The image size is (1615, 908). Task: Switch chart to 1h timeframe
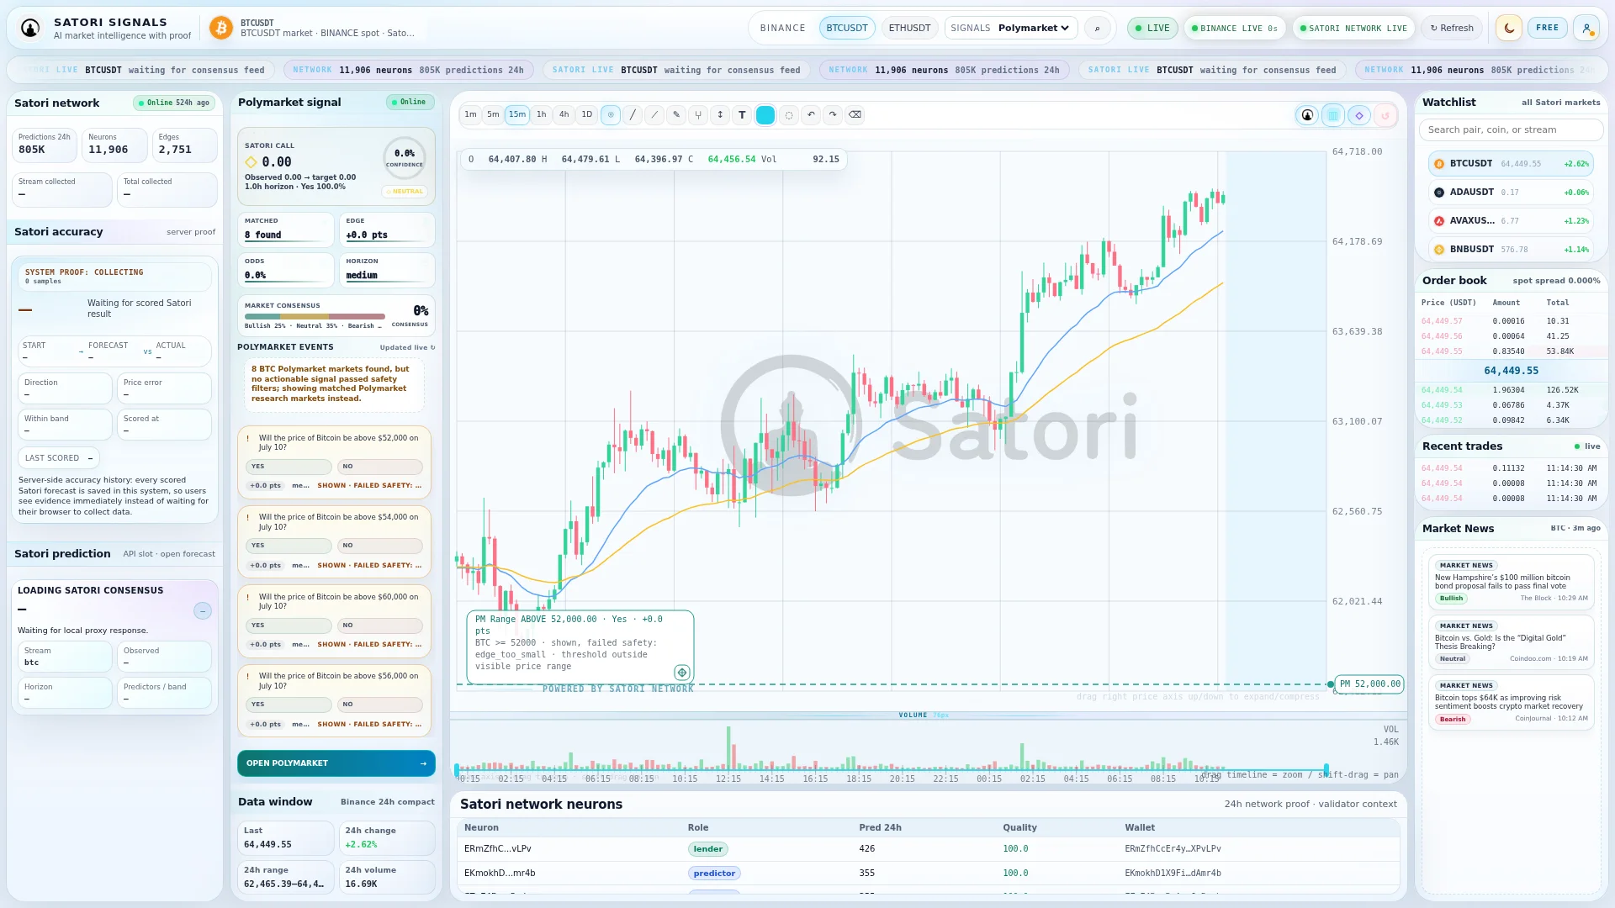click(x=542, y=114)
